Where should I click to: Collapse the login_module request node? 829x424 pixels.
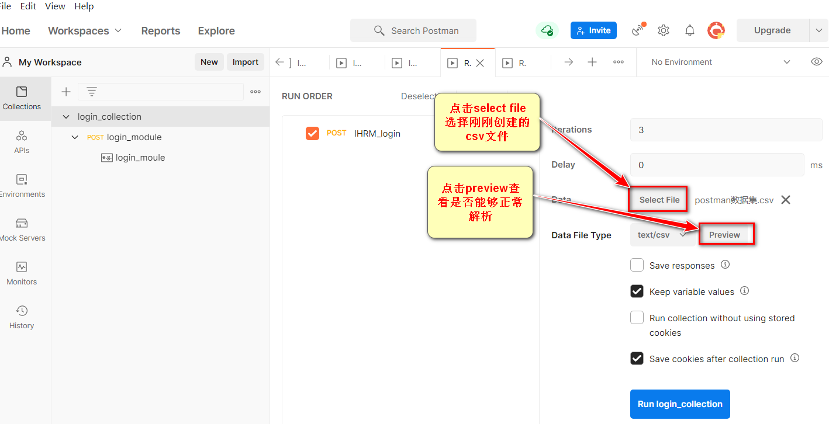click(x=75, y=137)
